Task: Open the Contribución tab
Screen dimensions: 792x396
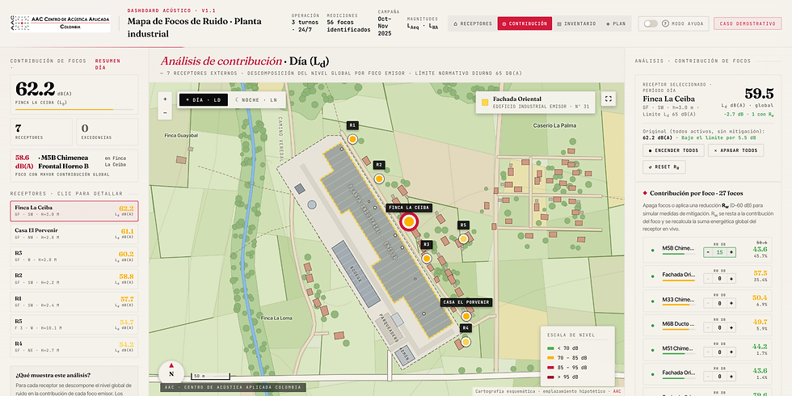Action: pos(524,23)
